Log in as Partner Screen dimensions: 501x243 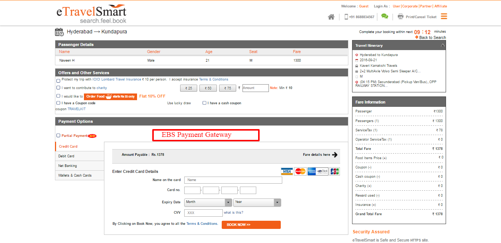pyautogui.click(x=426, y=6)
